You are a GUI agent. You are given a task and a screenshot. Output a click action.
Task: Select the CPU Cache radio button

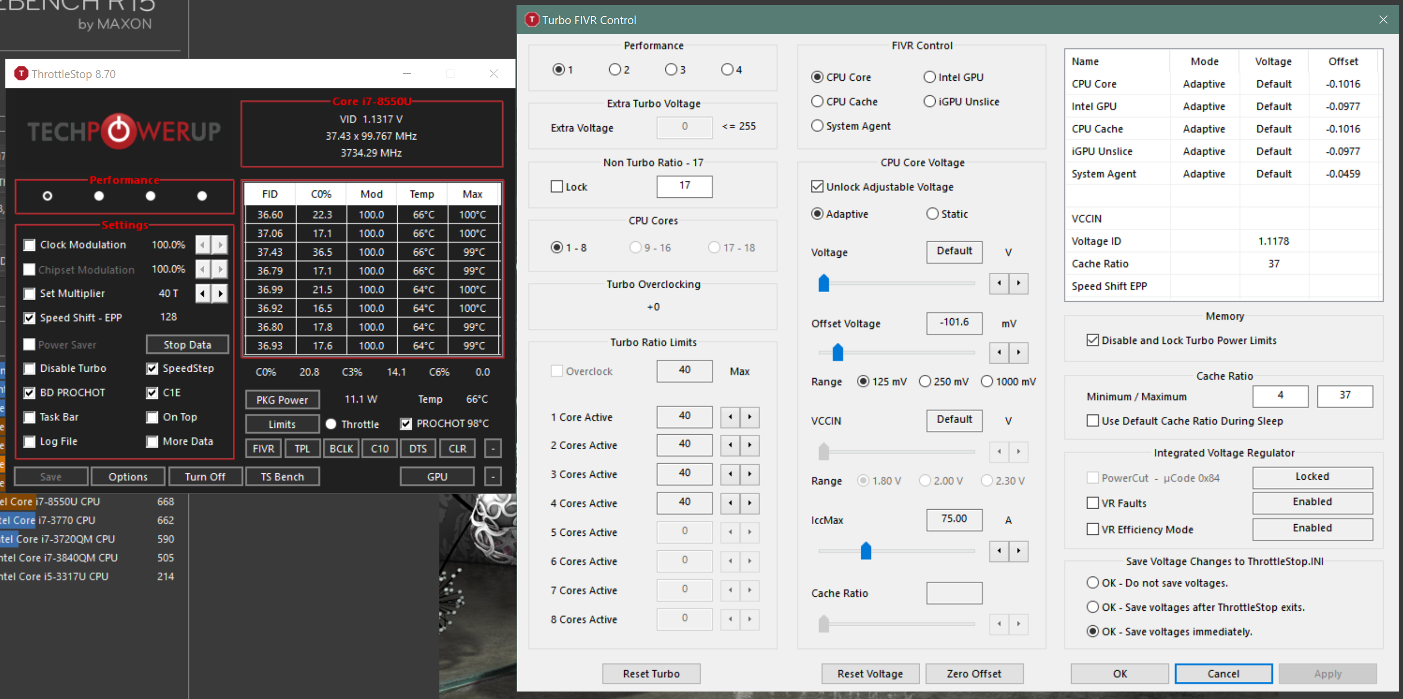[817, 101]
